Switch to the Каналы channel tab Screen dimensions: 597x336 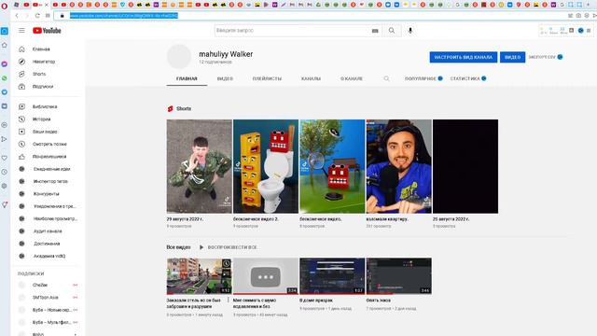click(x=311, y=78)
